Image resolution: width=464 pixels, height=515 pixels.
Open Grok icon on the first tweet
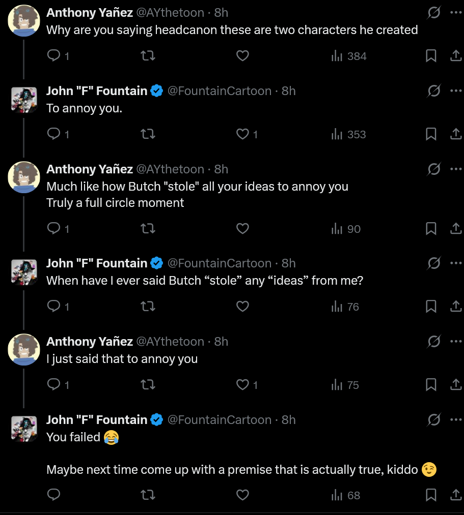(x=434, y=13)
